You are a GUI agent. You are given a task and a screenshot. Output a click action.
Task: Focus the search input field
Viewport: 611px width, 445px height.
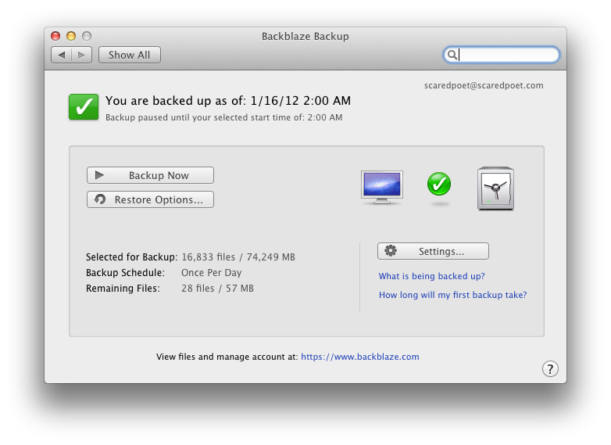[502, 55]
